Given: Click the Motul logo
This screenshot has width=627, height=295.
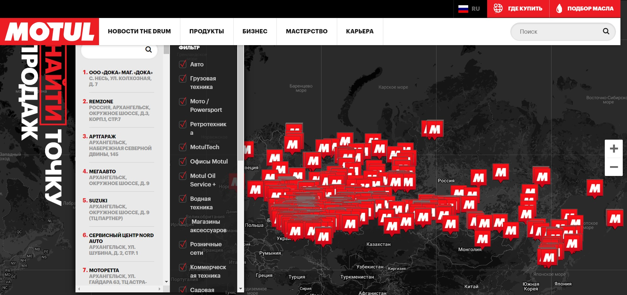Looking at the screenshot, I should [x=49, y=31].
